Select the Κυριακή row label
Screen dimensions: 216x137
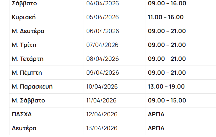point(24,17)
